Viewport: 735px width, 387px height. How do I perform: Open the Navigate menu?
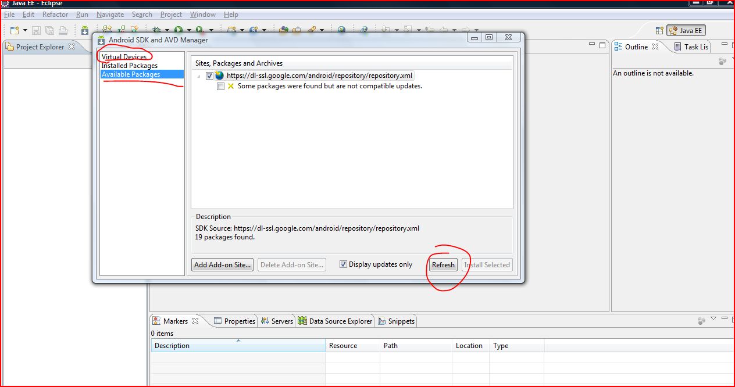click(110, 15)
